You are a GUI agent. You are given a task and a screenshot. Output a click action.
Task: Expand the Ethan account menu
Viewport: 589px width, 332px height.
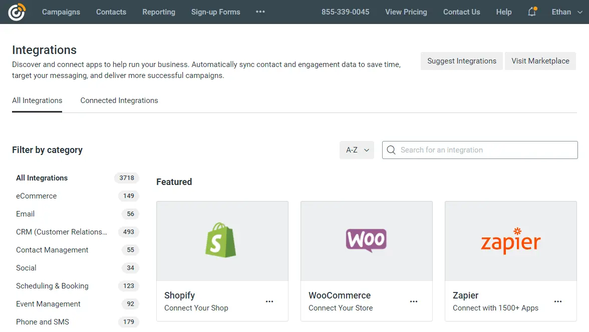(567, 12)
